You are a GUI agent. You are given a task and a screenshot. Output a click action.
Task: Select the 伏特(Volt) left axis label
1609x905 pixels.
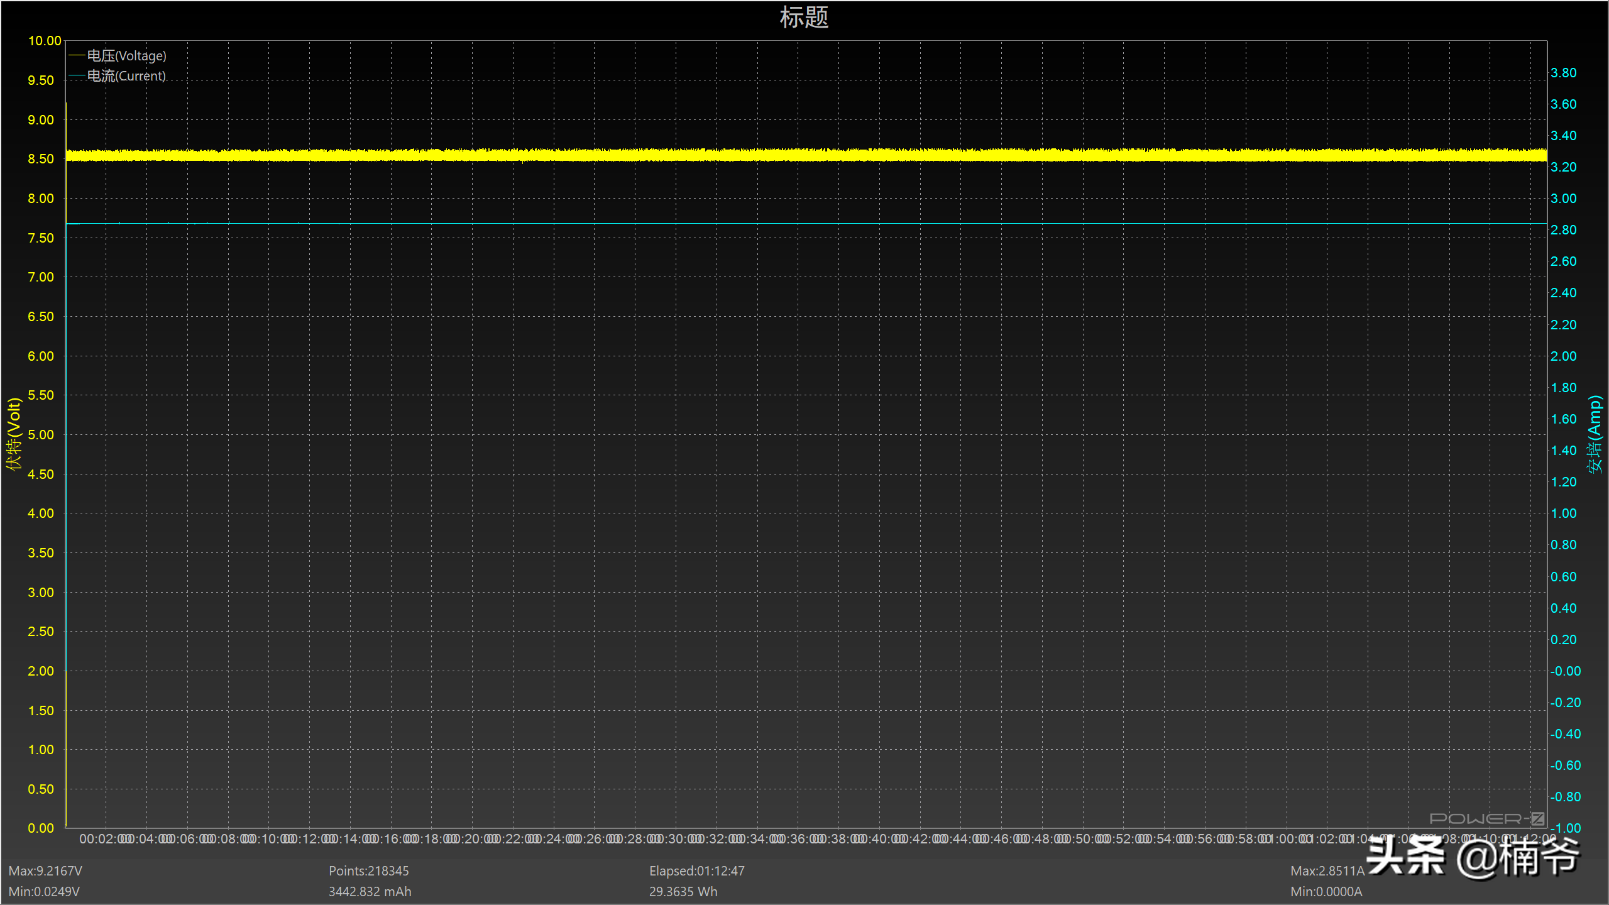point(14,434)
